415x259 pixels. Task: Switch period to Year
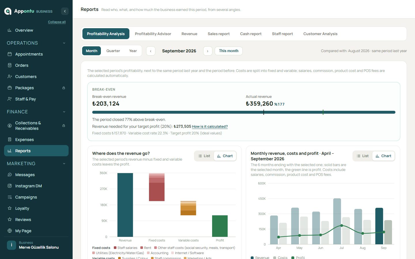click(x=133, y=51)
